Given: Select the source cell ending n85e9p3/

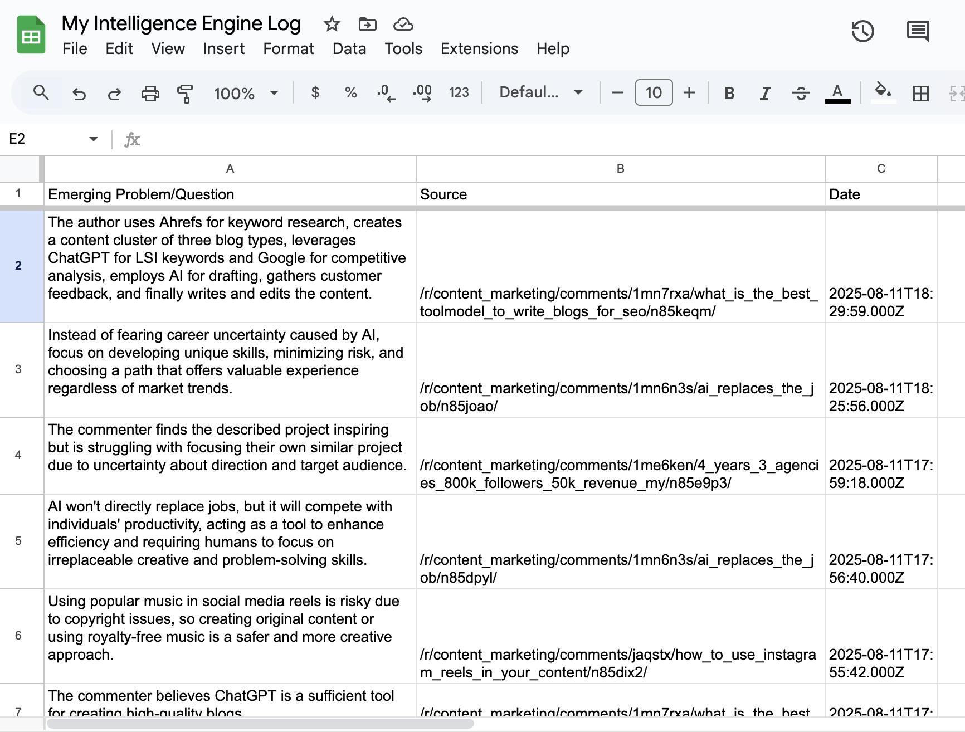Looking at the screenshot, I should pyautogui.click(x=620, y=455).
